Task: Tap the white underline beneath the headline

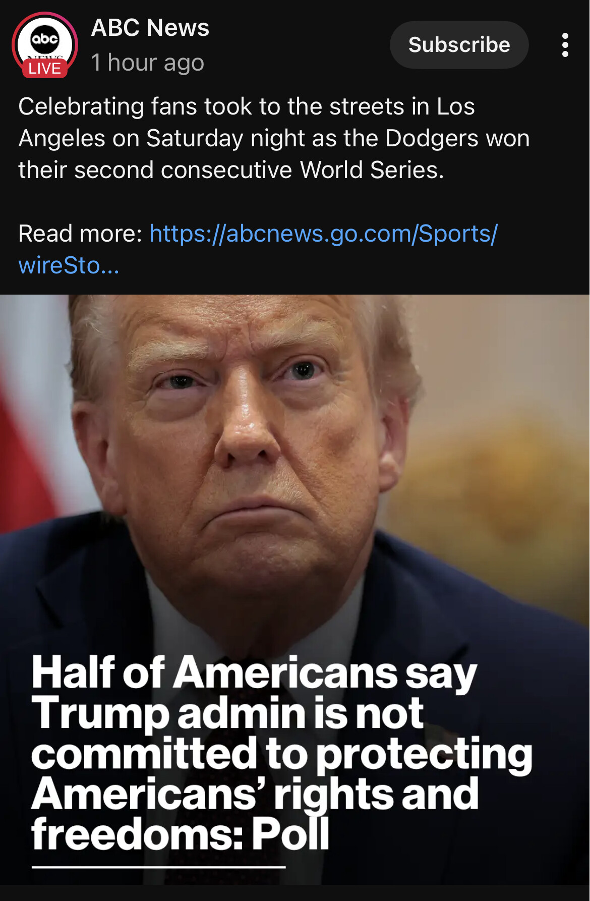Action: point(158,867)
